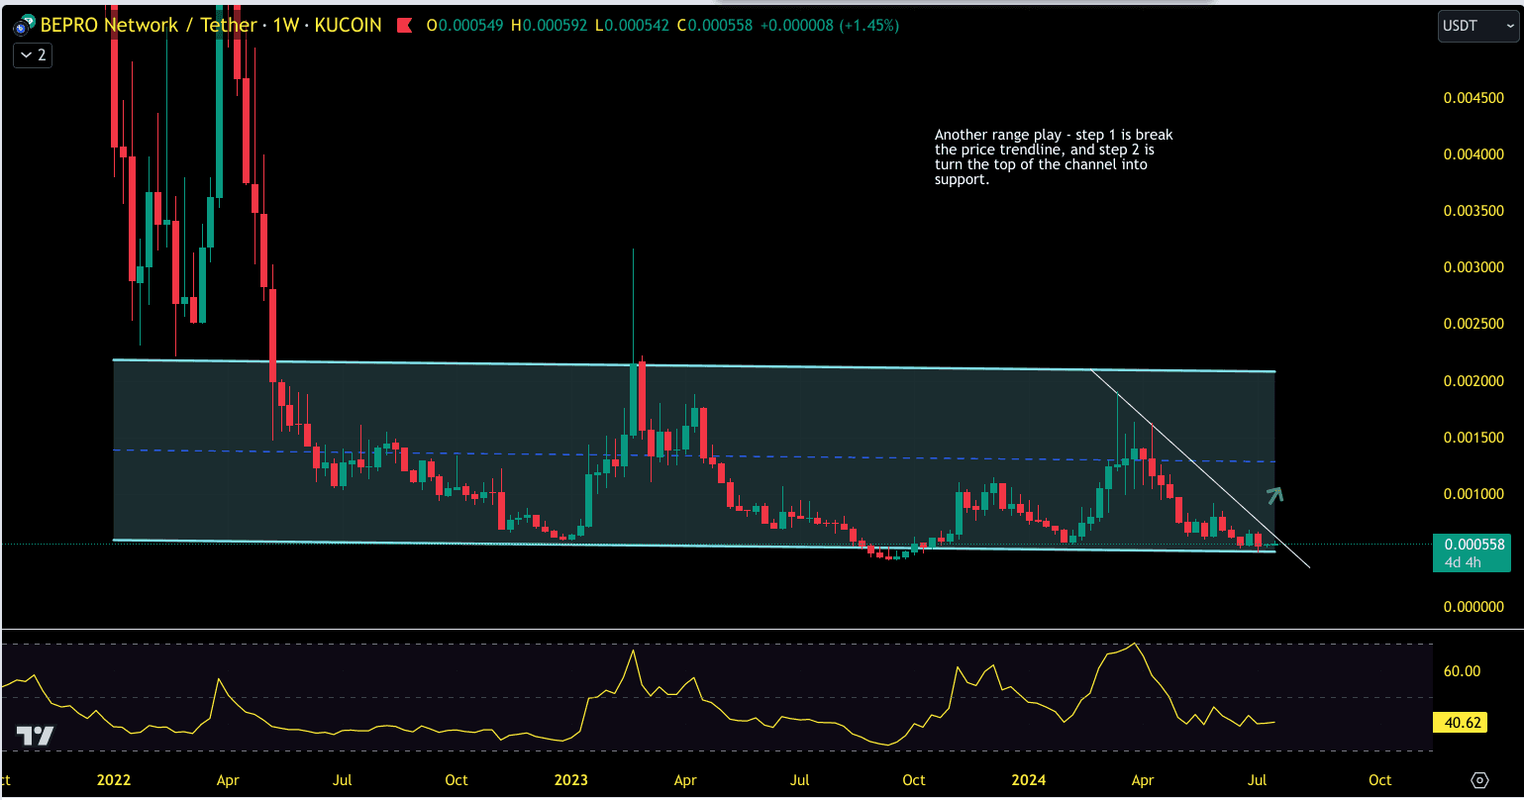Screen dimensions: 1524x800
Task: Select the range play annotation text
Action: click(x=1054, y=157)
